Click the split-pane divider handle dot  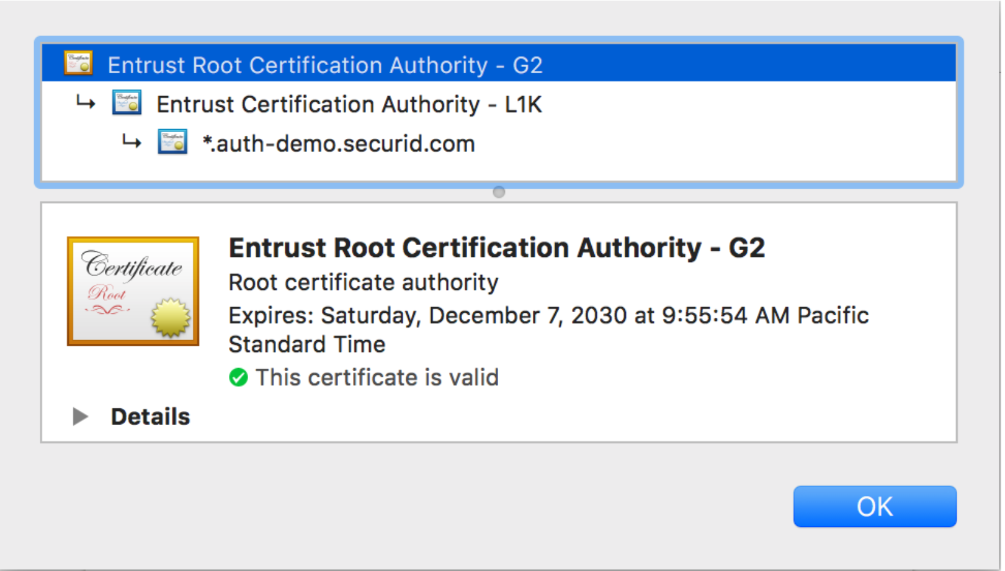pos(499,192)
